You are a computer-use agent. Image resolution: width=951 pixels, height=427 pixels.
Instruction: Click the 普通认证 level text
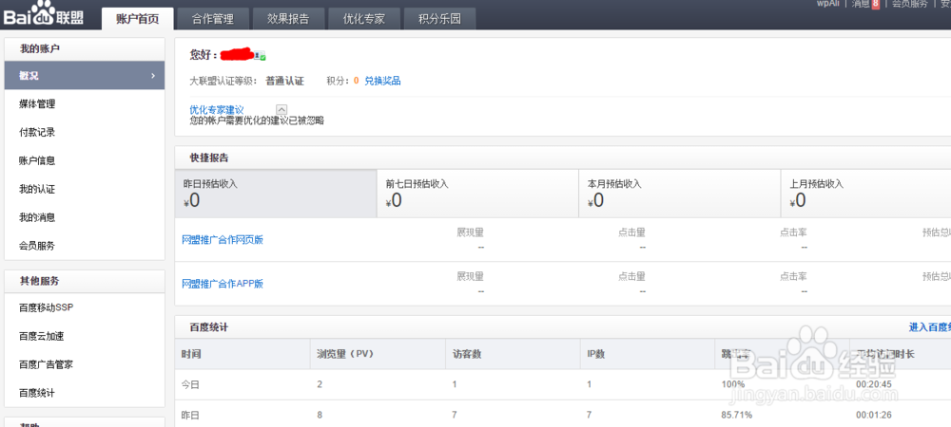[x=284, y=81]
